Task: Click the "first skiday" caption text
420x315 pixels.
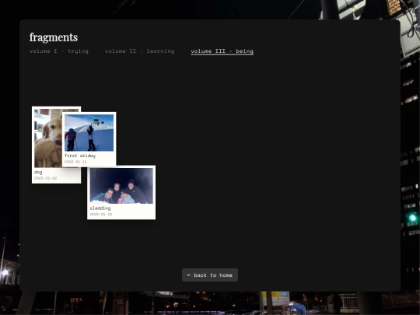Action: (80, 156)
